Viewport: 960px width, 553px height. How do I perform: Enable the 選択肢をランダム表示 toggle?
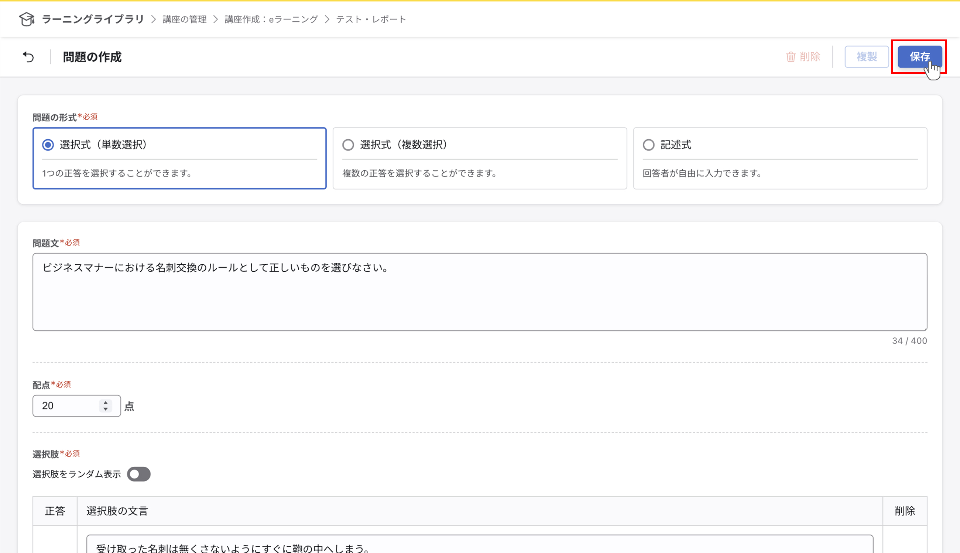pos(139,474)
